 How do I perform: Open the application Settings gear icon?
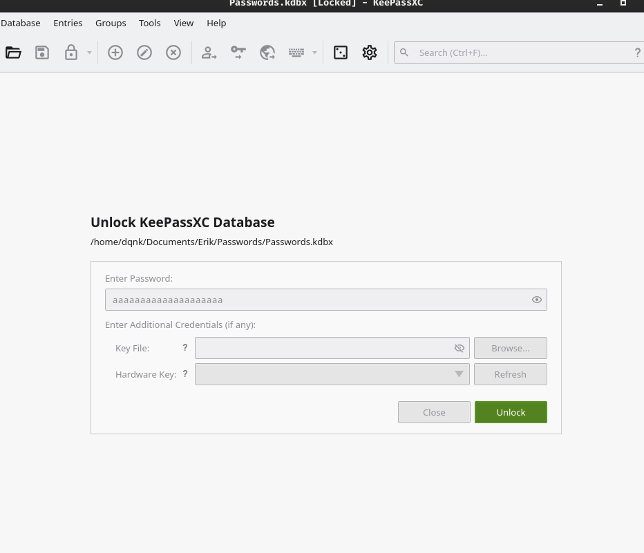tap(370, 52)
